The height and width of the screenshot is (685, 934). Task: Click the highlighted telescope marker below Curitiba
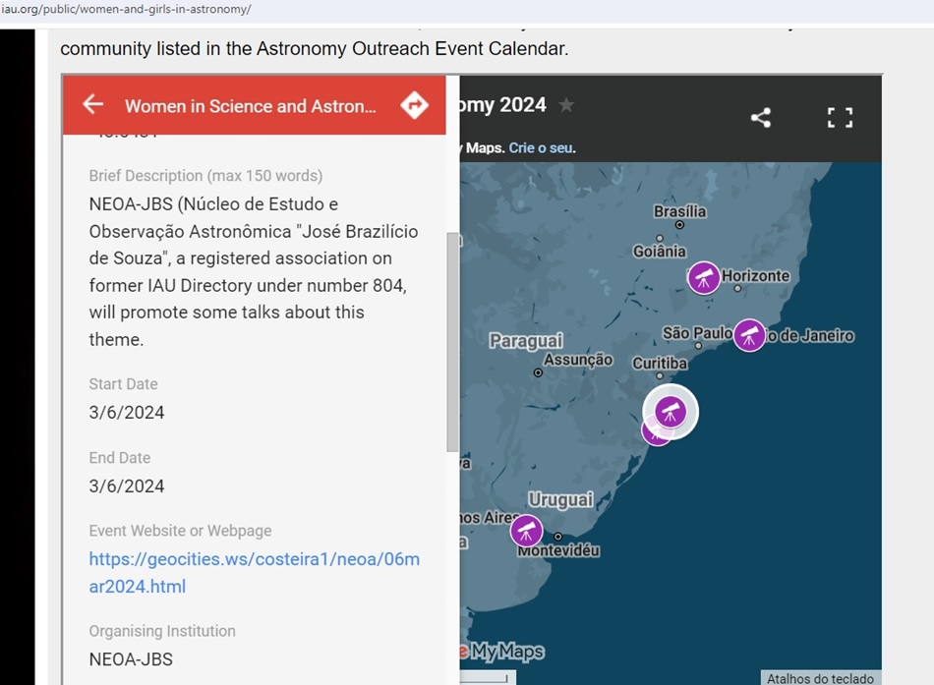click(671, 410)
